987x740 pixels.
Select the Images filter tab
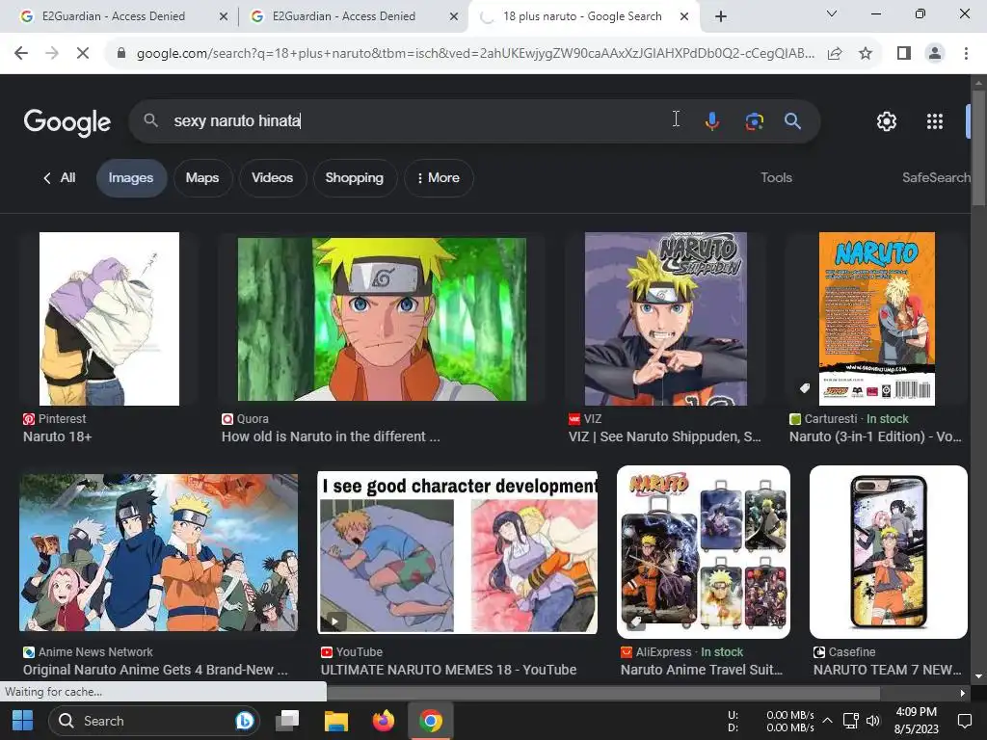131,178
